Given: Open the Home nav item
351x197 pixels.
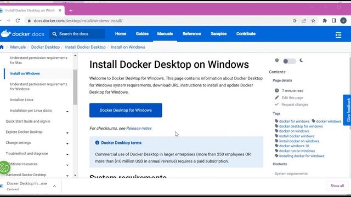Looking at the screenshot, I should tap(121, 34).
